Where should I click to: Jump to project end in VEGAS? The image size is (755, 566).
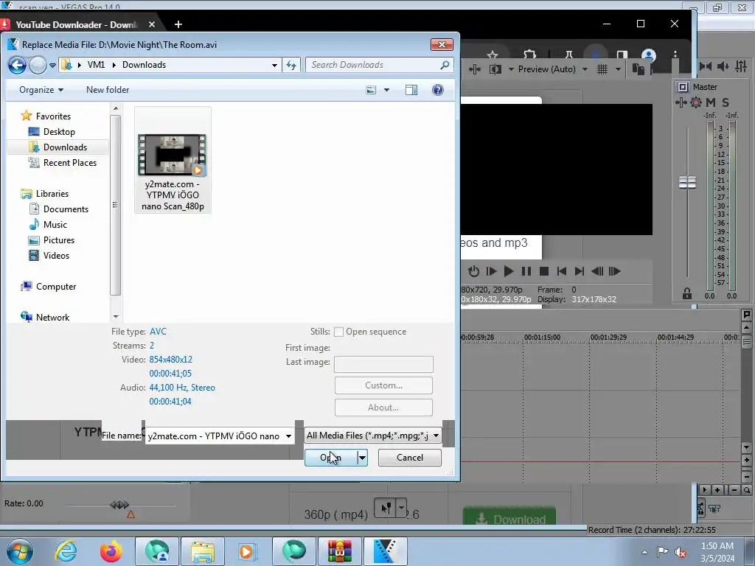tap(580, 271)
